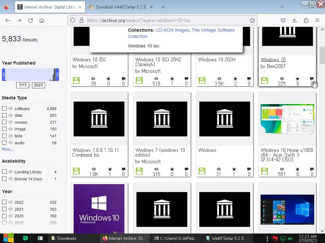Open the Windows Start menu
325x243 pixels.
click(9, 238)
